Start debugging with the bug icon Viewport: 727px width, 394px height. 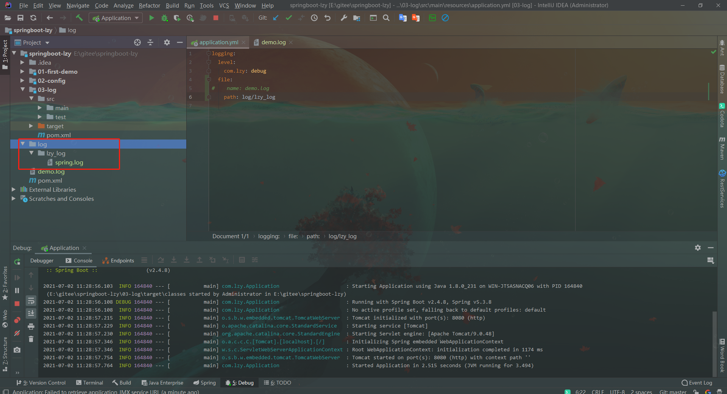pyautogui.click(x=164, y=18)
